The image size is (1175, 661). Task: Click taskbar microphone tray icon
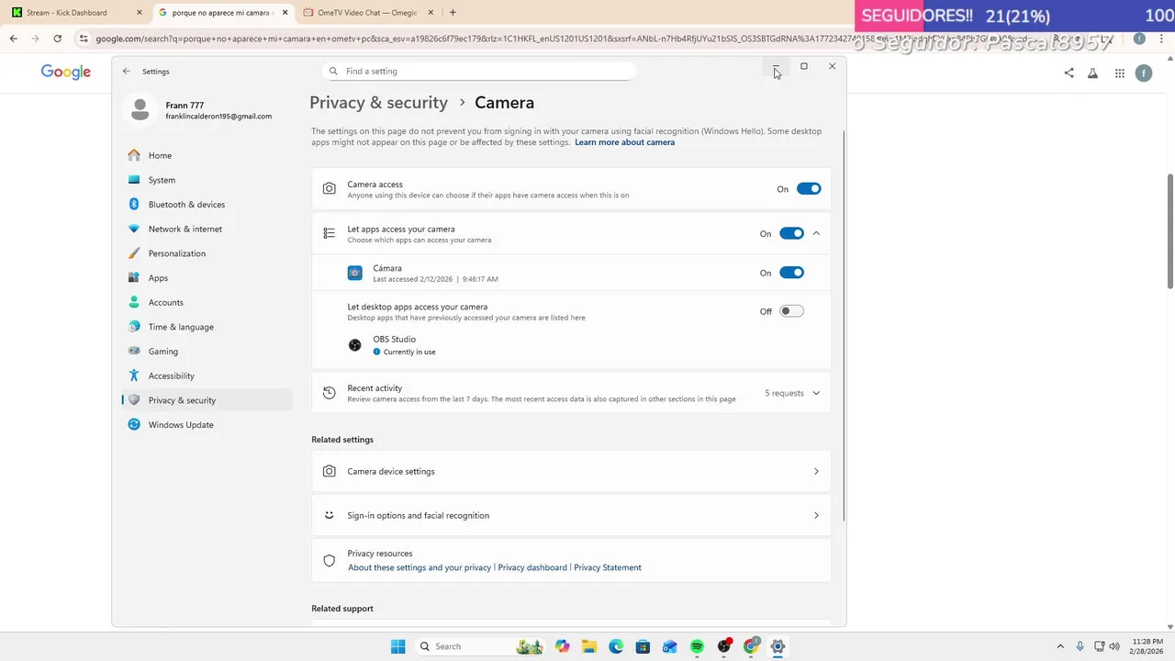1080,646
